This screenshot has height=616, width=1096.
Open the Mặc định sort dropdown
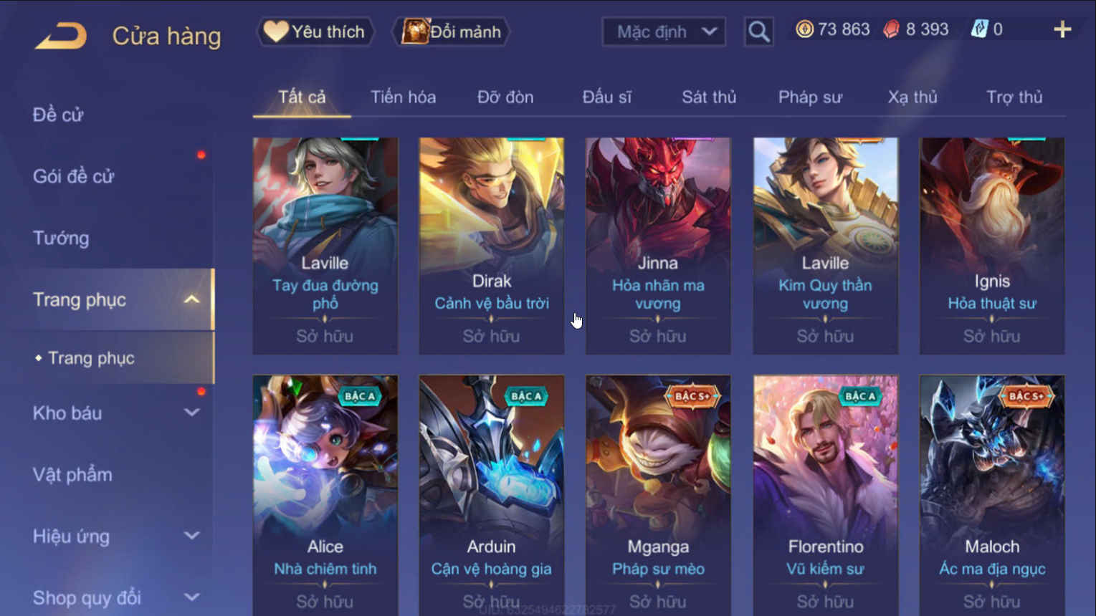pyautogui.click(x=664, y=32)
